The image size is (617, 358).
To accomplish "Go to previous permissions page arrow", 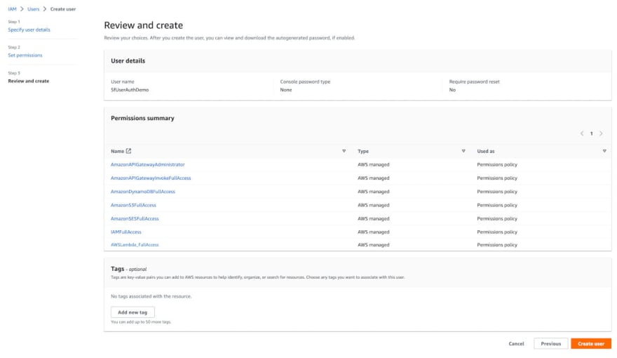I will (x=582, y=133).
